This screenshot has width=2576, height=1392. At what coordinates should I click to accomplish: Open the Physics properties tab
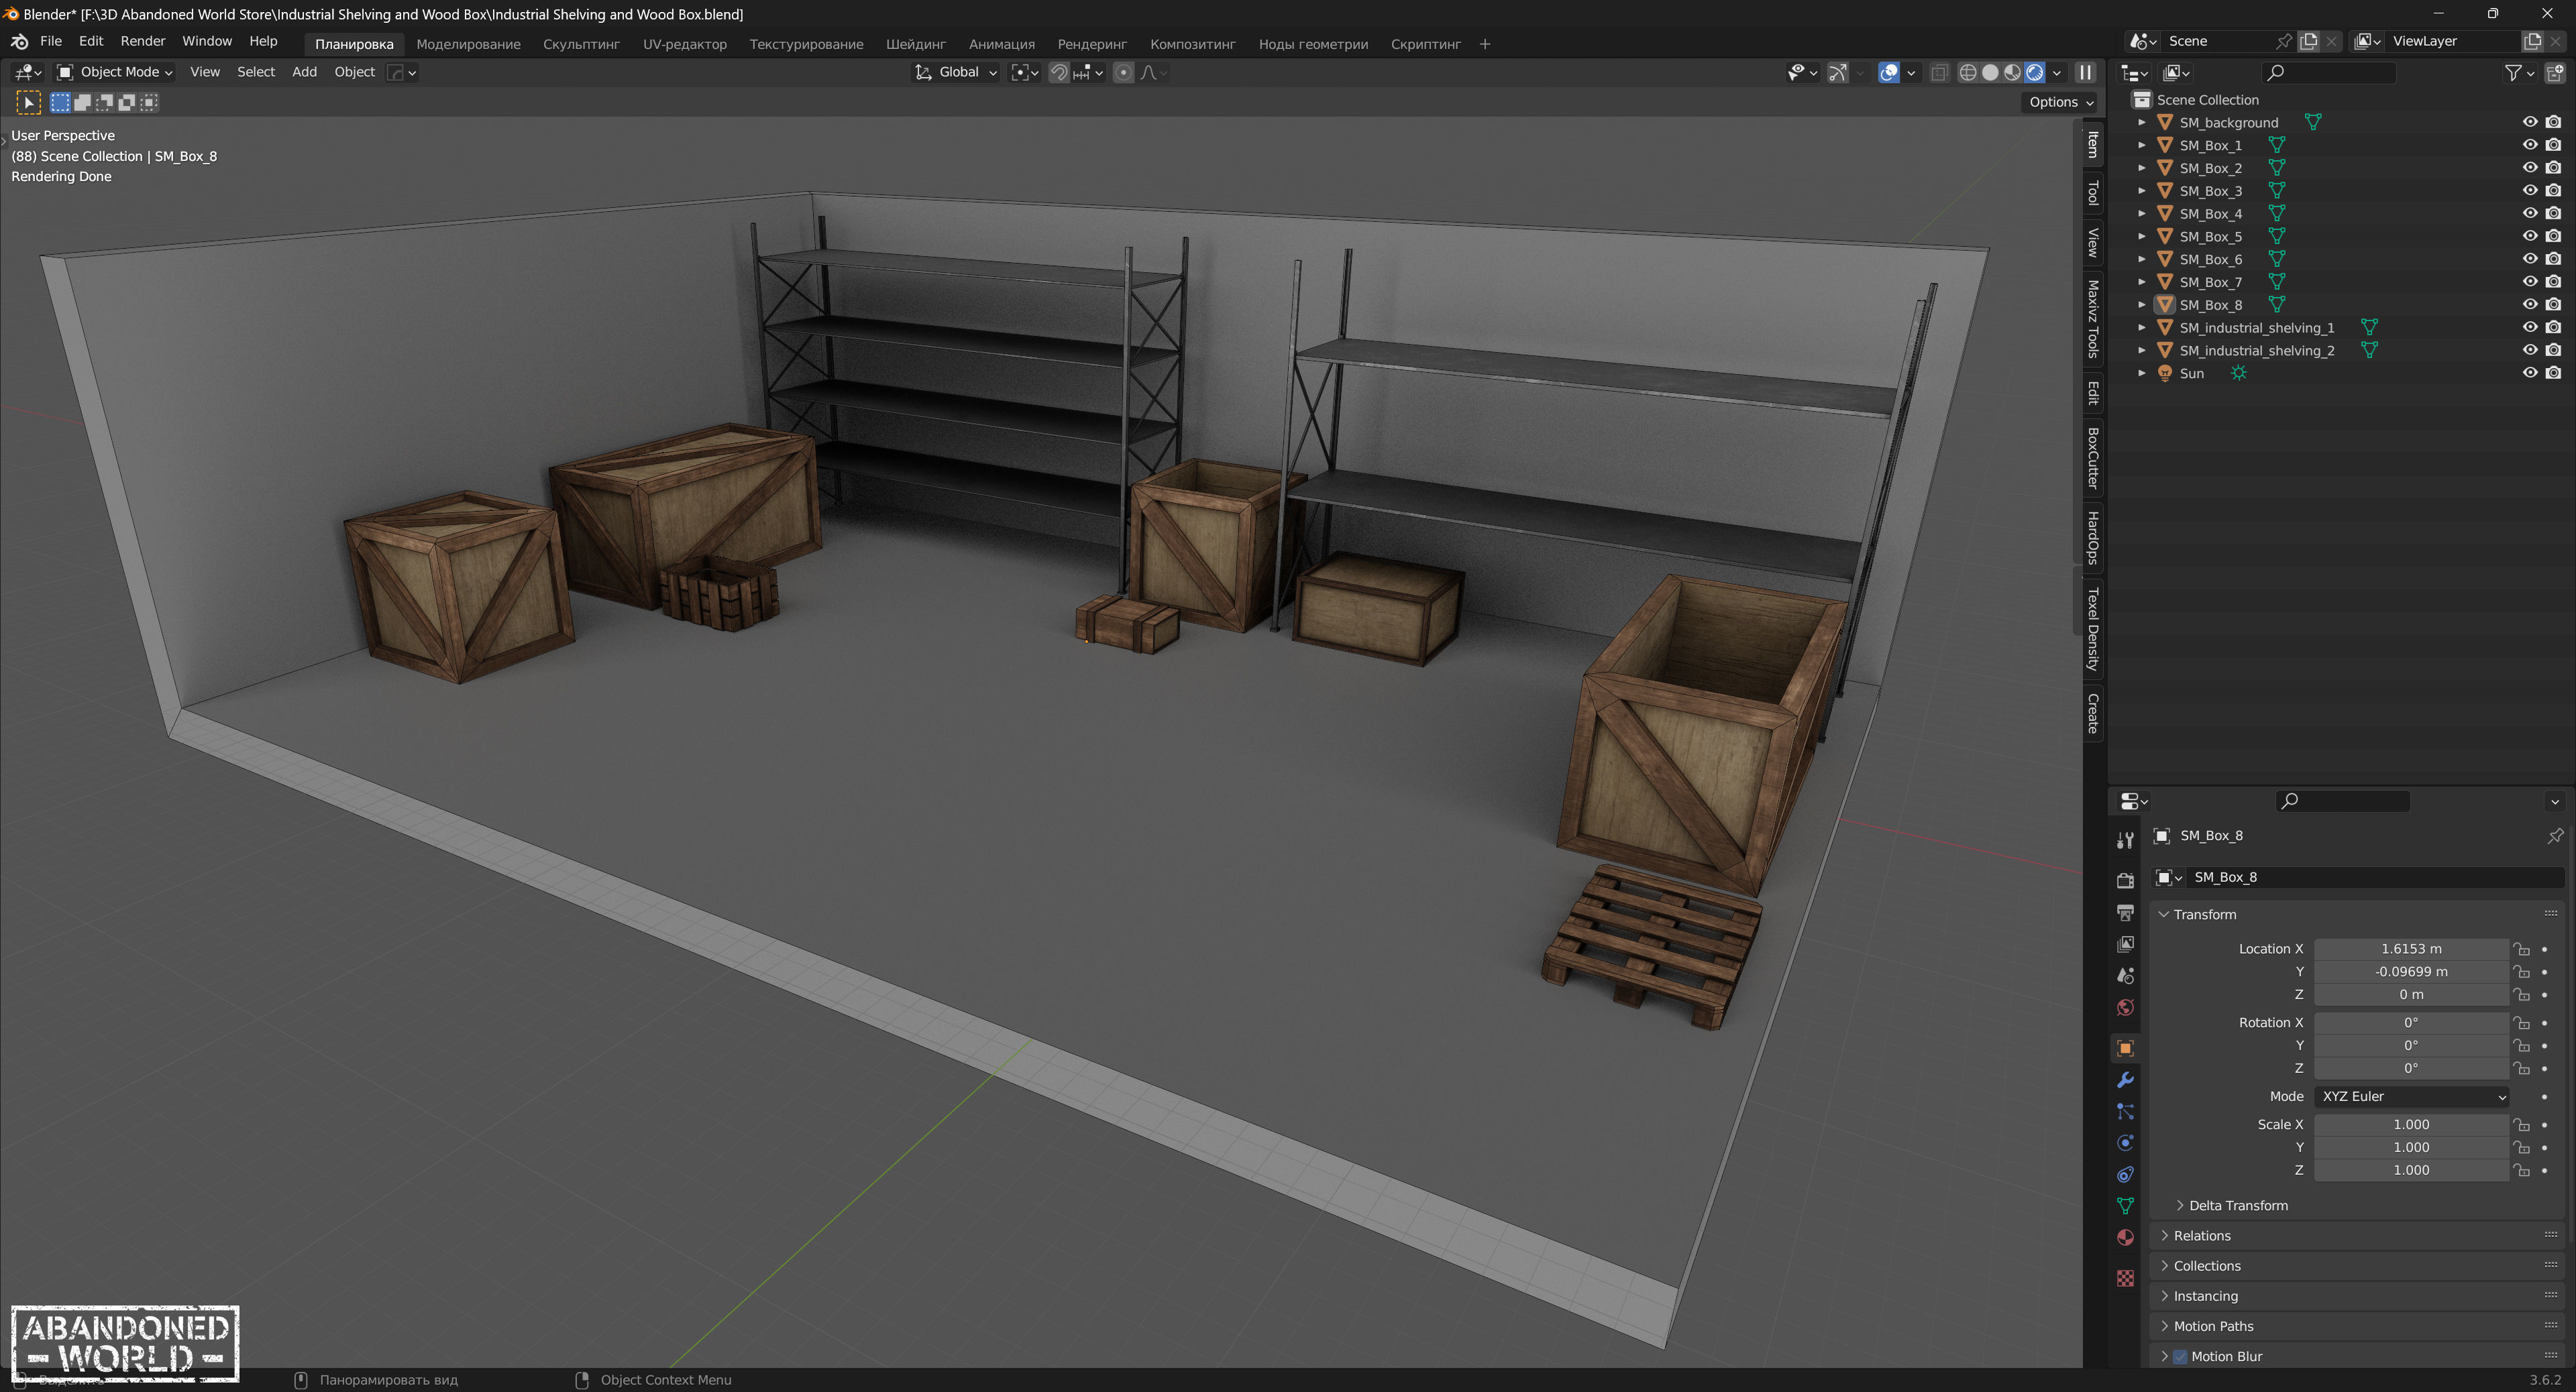[x=2125, y=1143]
